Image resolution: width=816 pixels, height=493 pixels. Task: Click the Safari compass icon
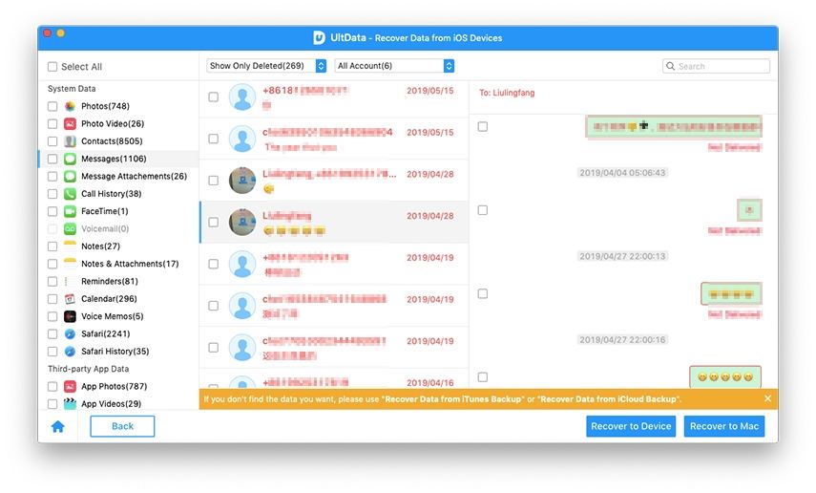point(70,334)
